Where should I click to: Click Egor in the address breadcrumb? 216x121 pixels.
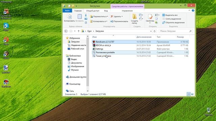89,31
